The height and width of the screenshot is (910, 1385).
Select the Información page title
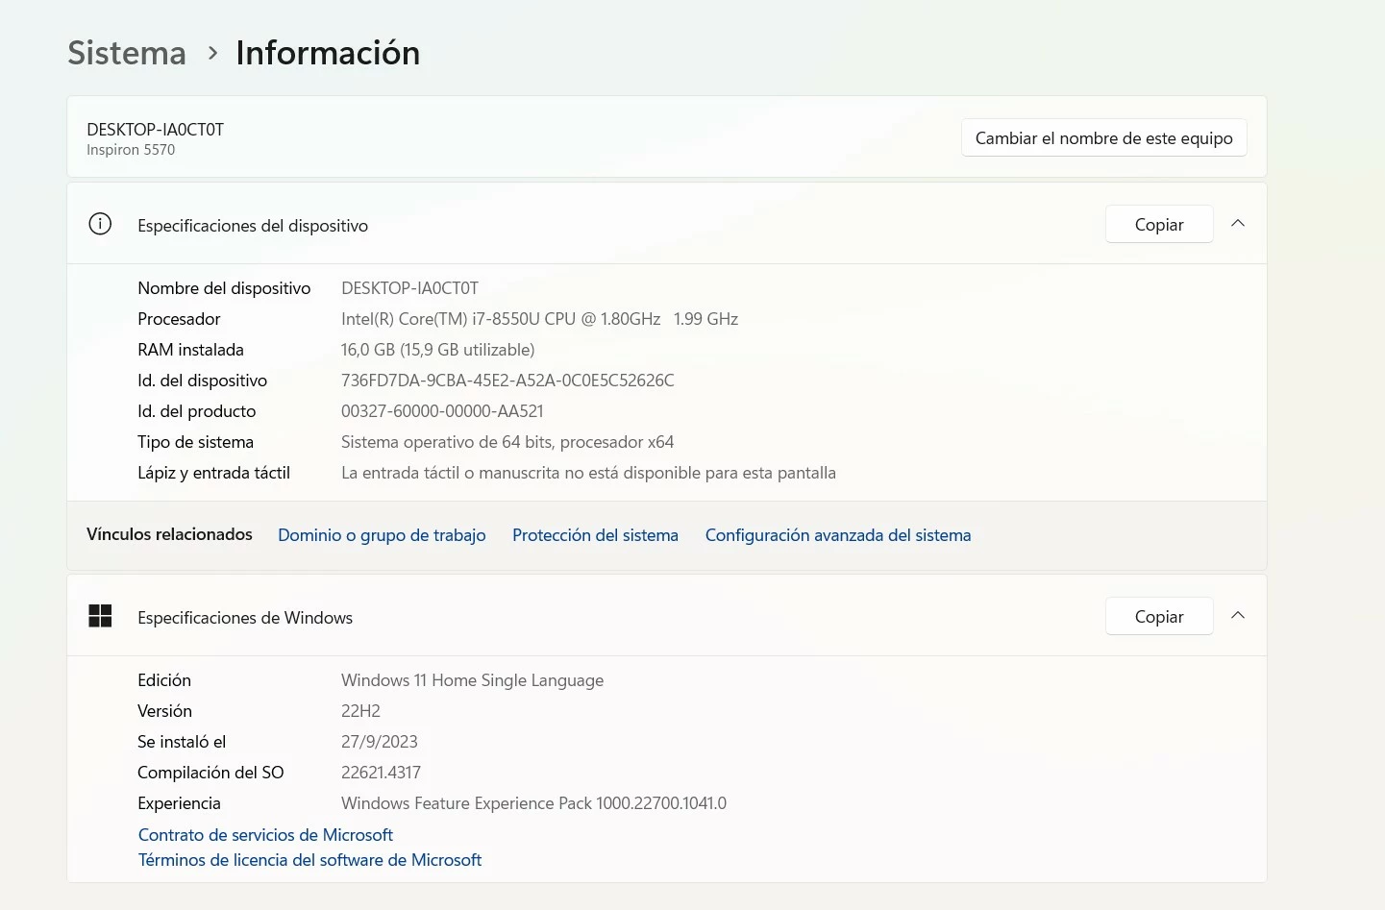pos(328,53)
